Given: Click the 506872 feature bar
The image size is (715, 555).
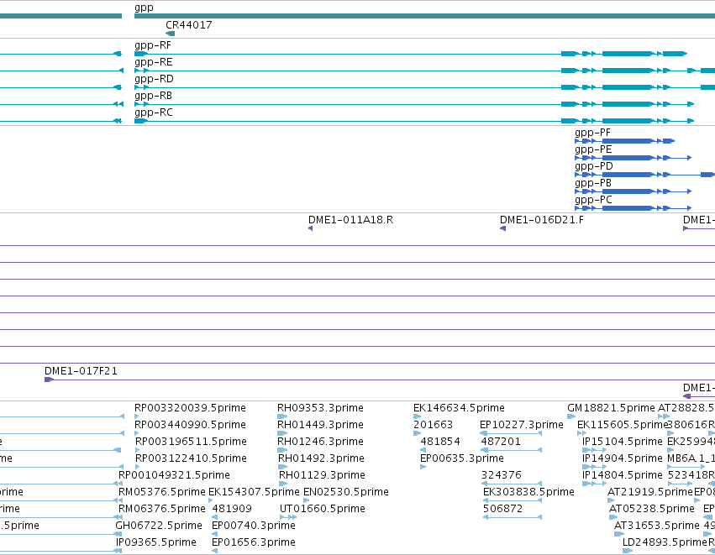Looking at the screenshot, I should [x=513, y=517].
